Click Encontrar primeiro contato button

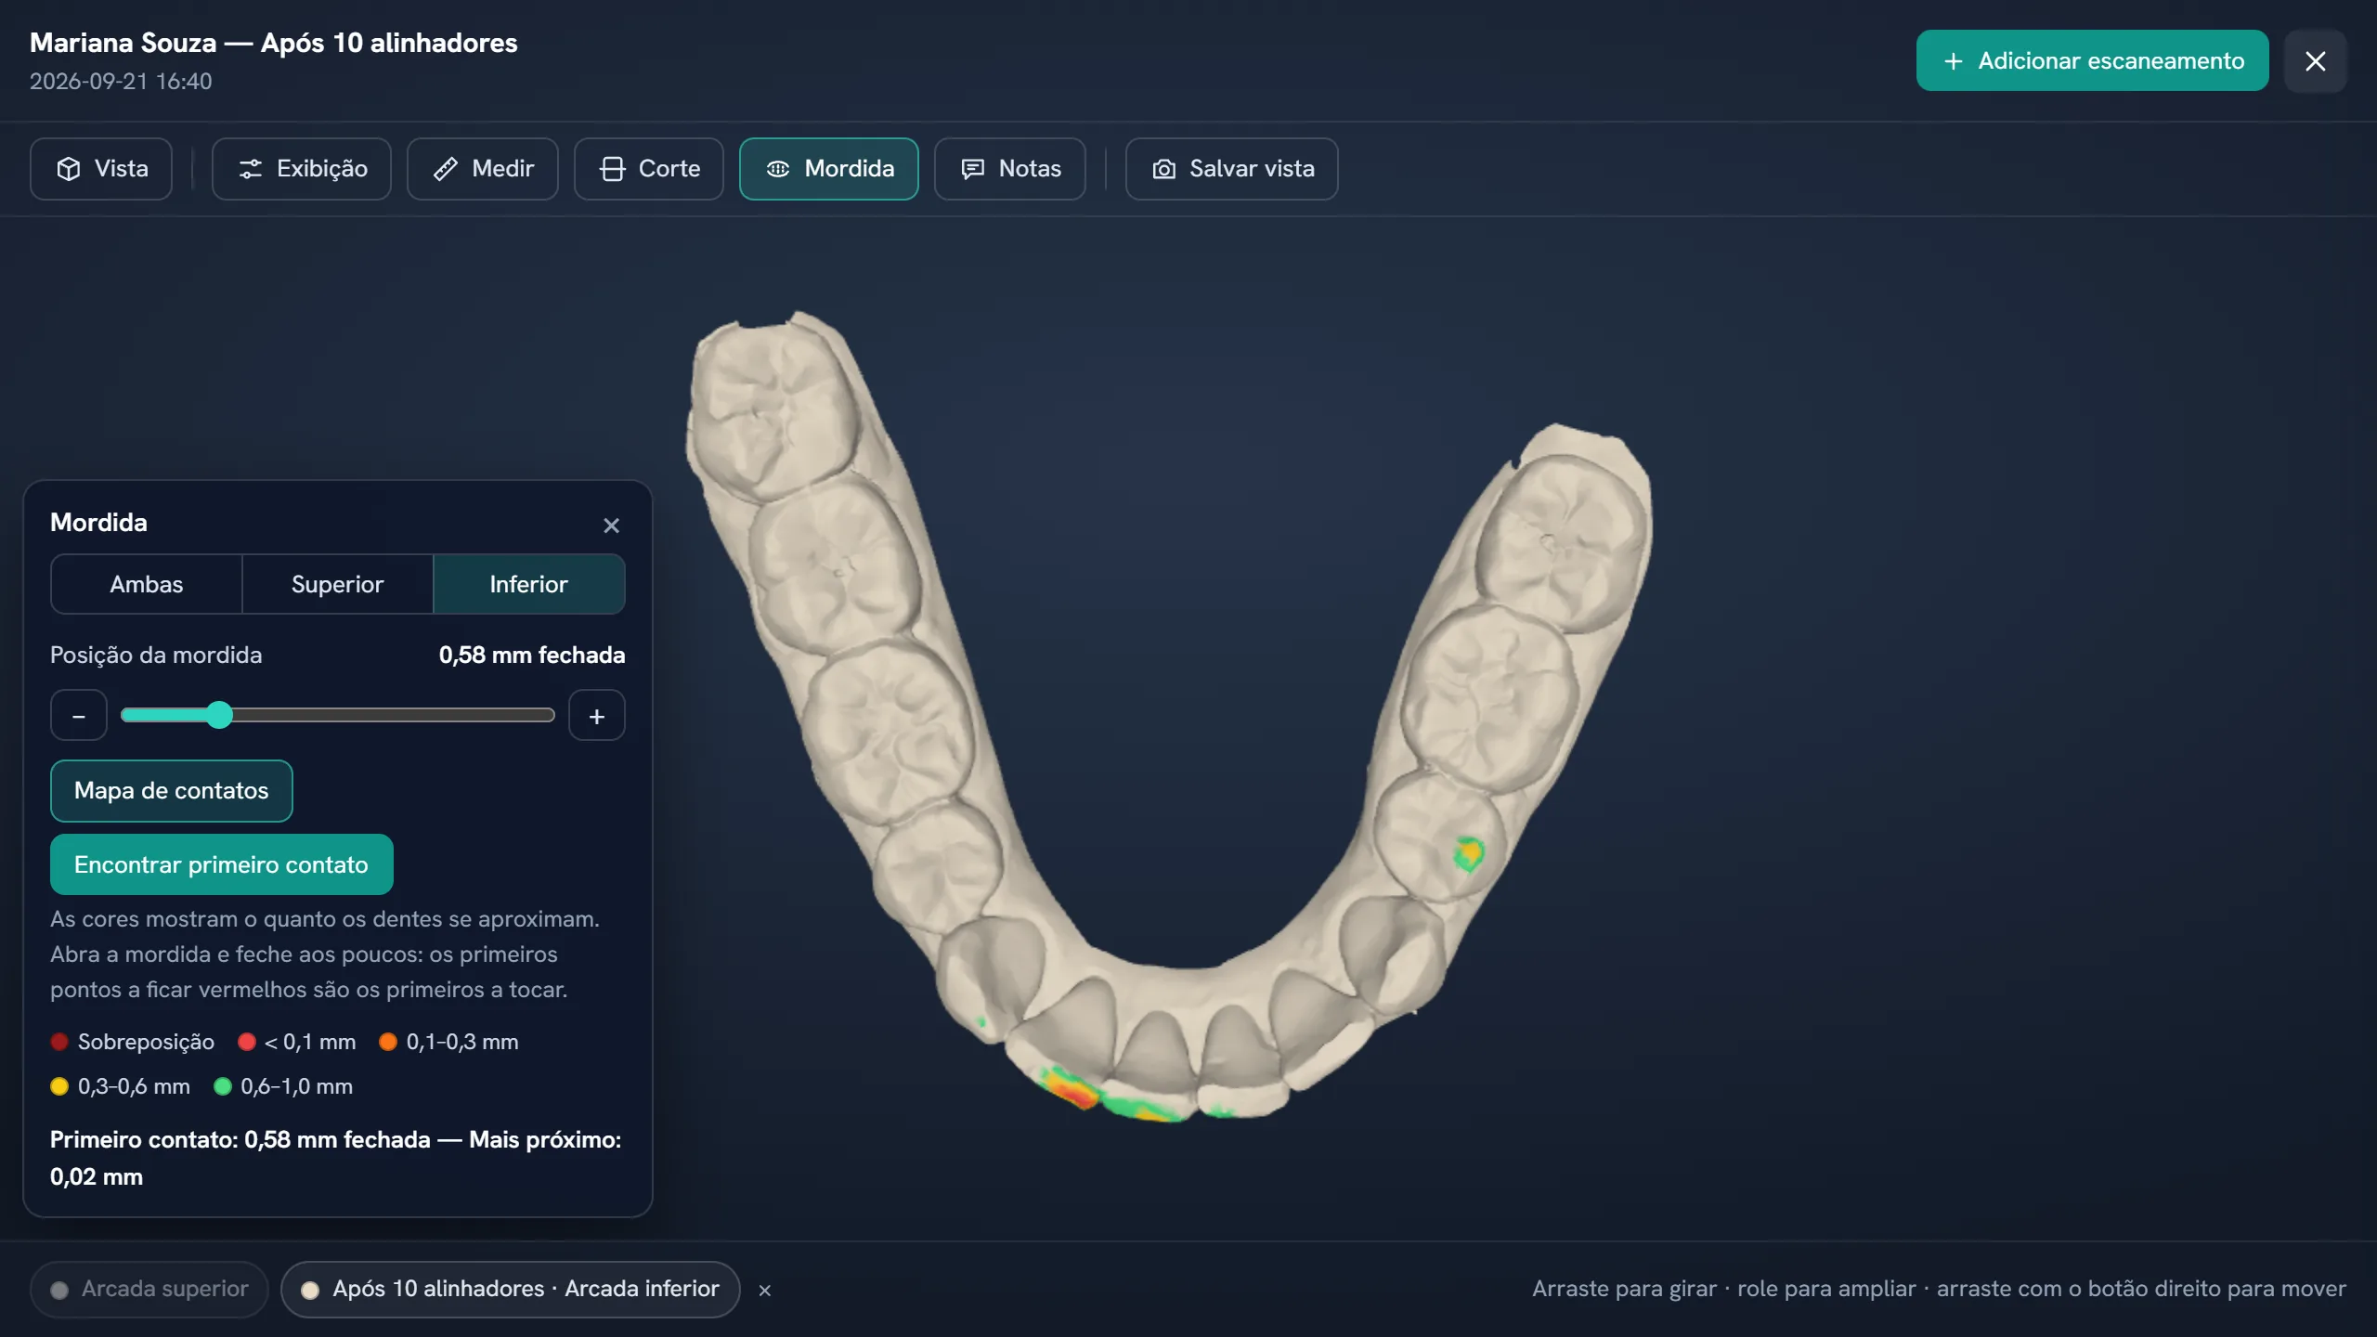coord(221,864)
